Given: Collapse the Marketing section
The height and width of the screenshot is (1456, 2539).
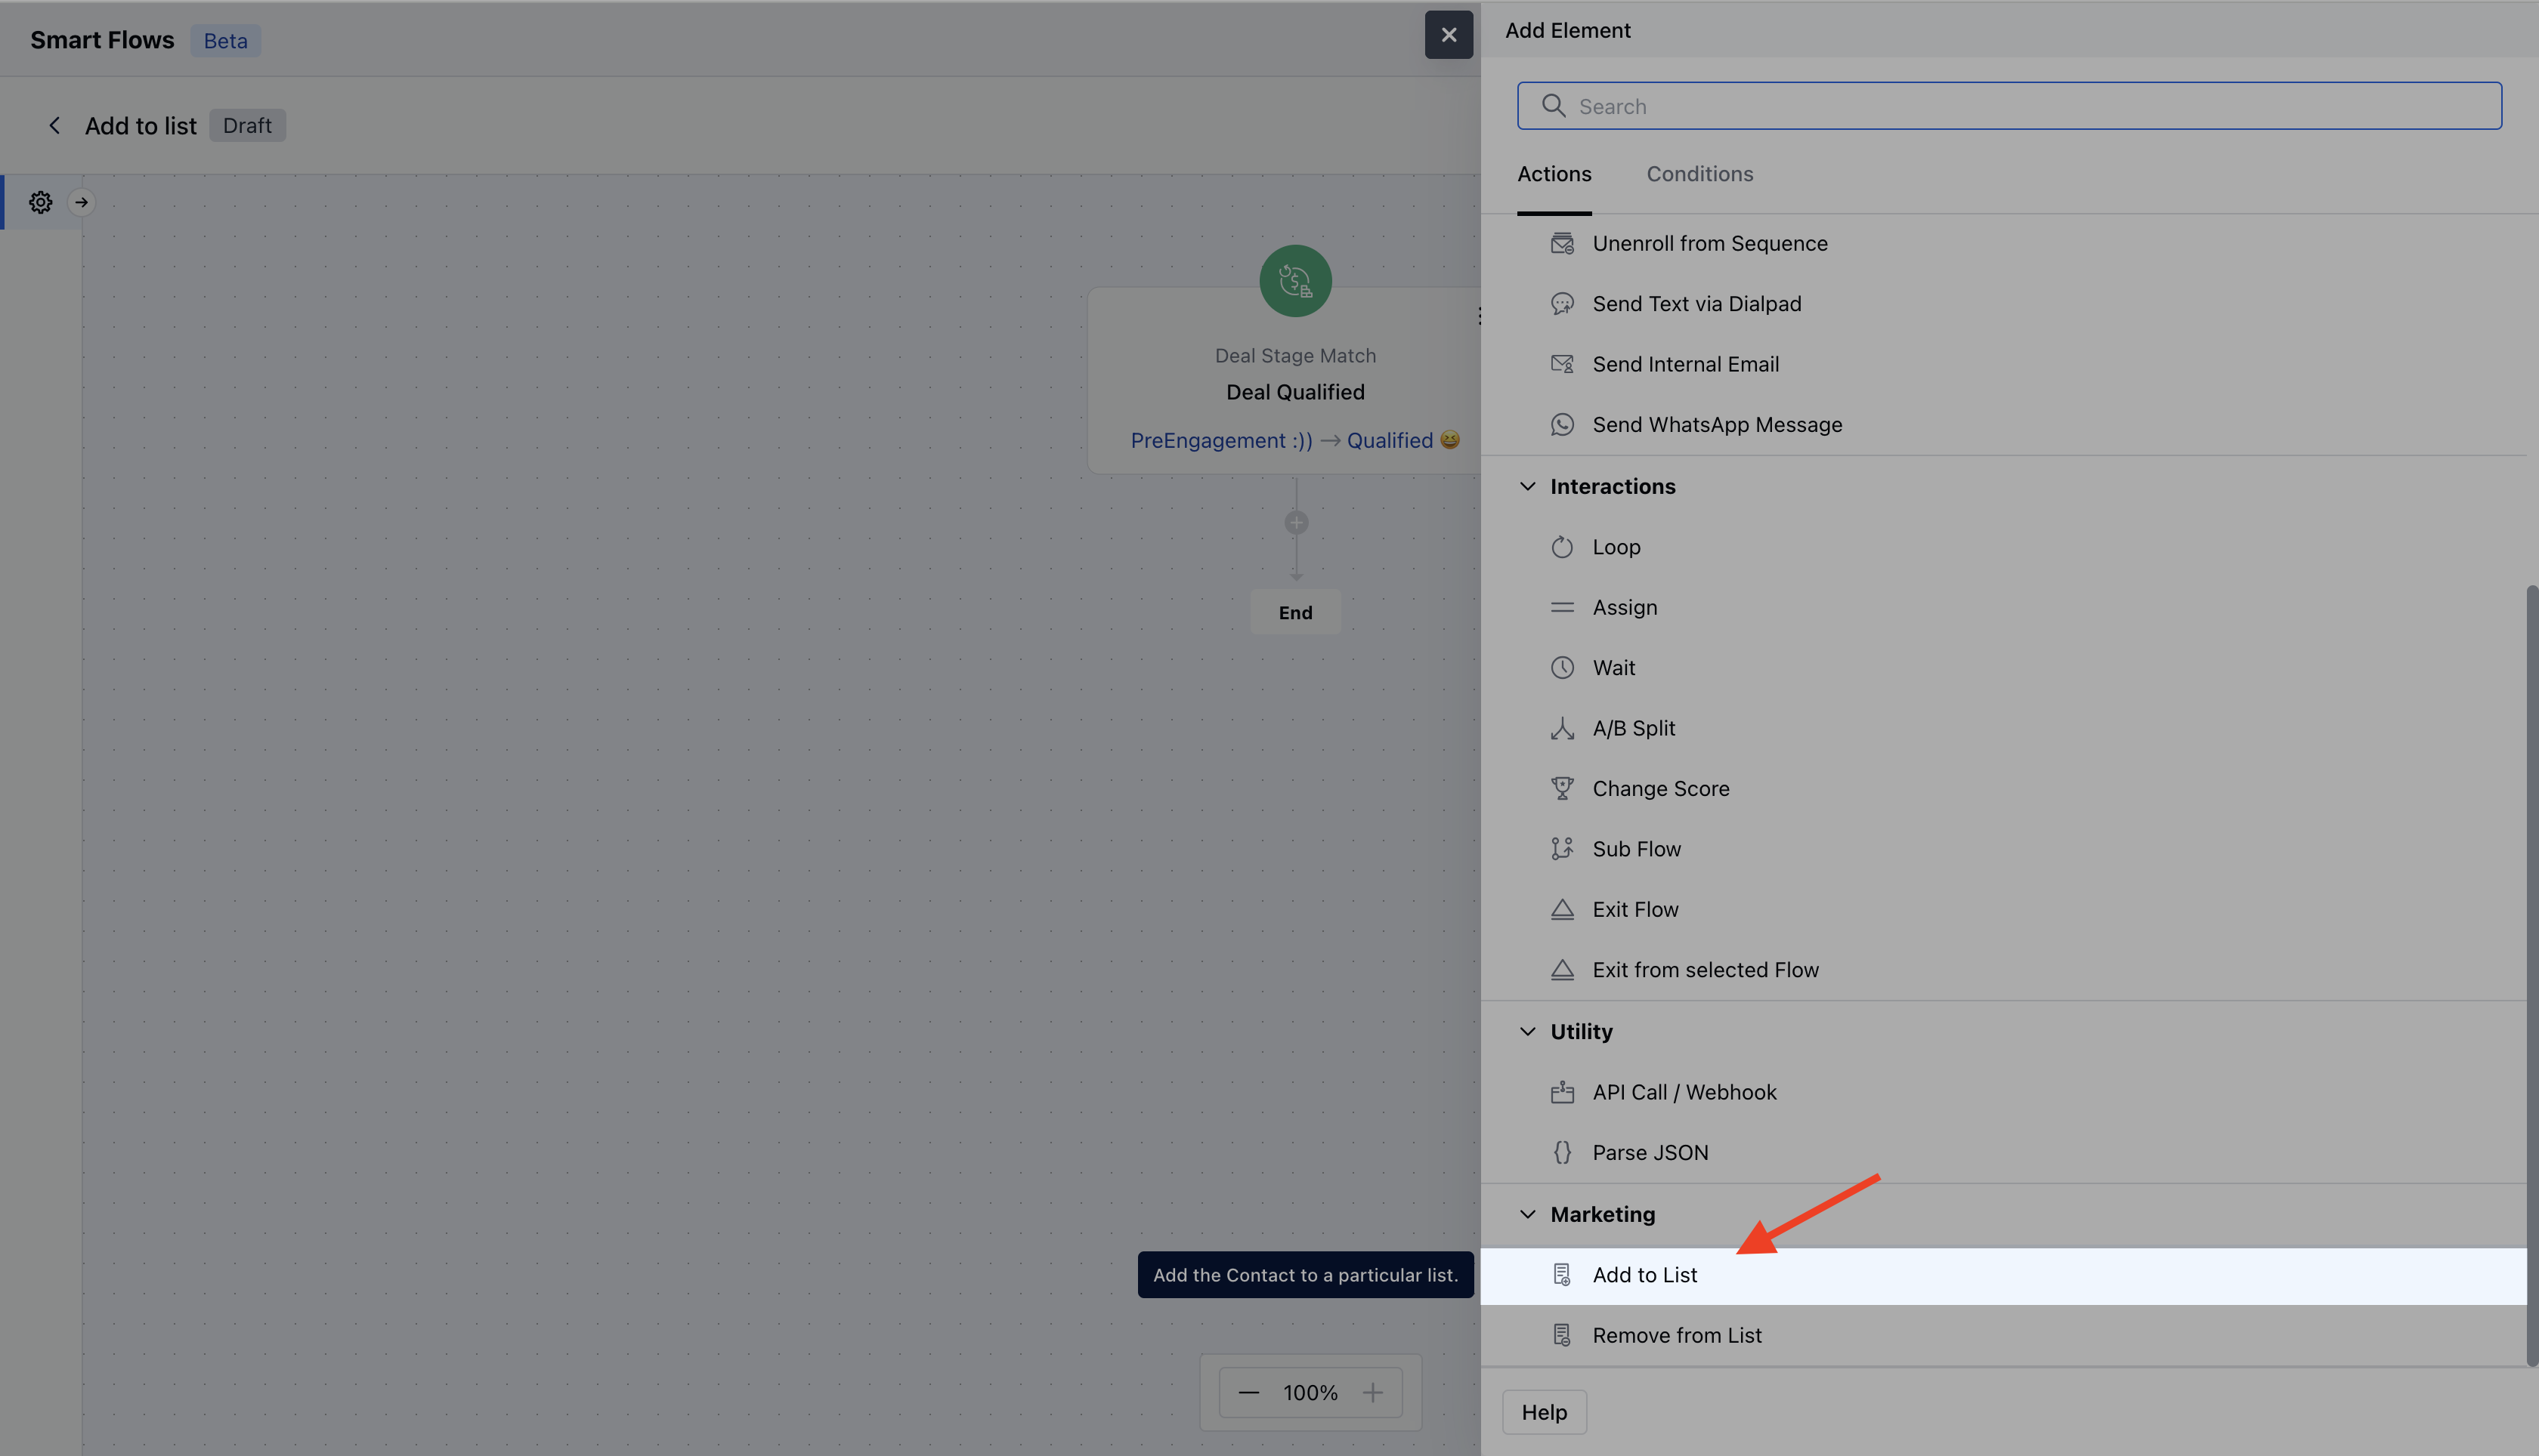Looking at the screenshot, I should click(x=1528, y=1214).
